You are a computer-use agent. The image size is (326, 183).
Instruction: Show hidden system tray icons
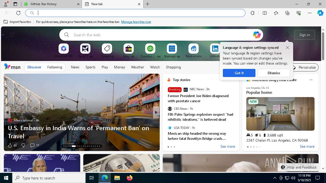tap(275, 178)
